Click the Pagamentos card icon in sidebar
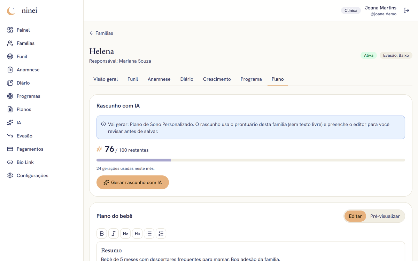This screenshot has width=418, height=261. [x=10, y=149]
